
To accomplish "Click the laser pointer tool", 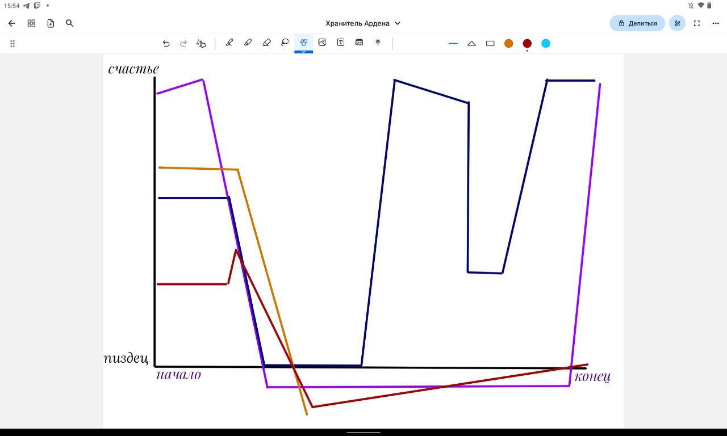I will (378, 43).
